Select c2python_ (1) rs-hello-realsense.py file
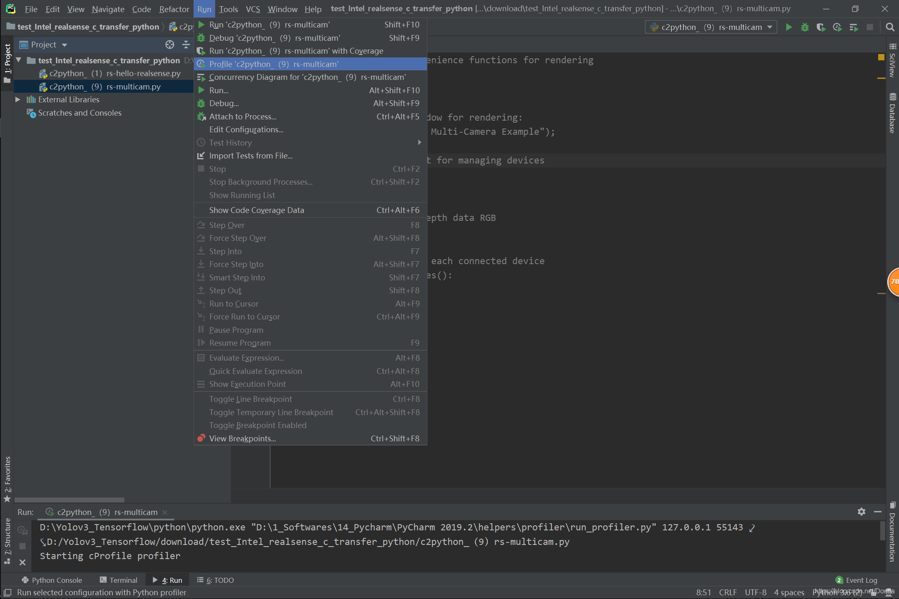This screenshot has height=599, width=899. click(x=110, y=73)
